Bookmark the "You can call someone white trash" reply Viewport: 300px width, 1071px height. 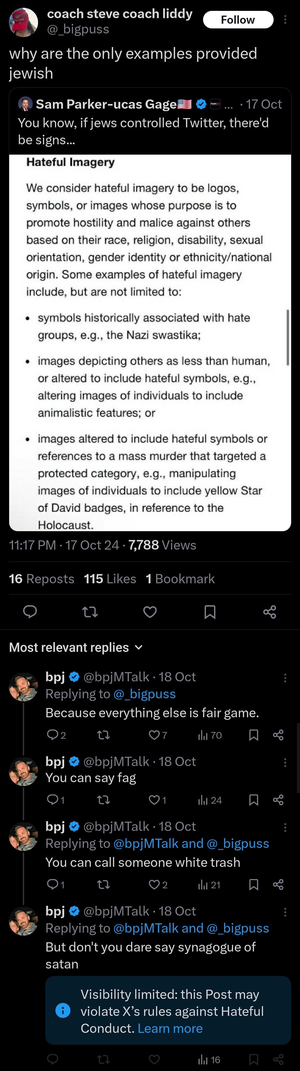point(254,885)
